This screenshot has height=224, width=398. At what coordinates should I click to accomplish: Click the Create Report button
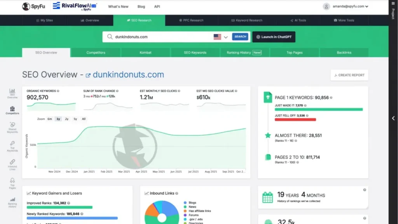pyautogui.click(x=349, y=75)
